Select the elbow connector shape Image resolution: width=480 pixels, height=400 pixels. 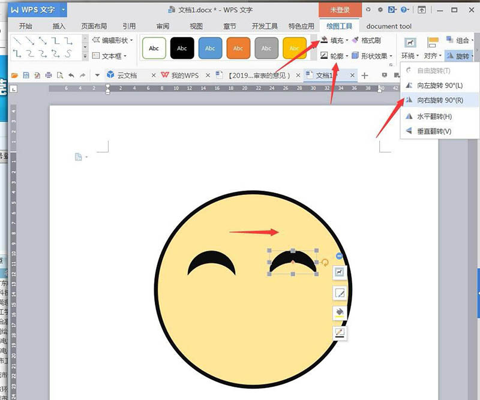coord(55,41)
